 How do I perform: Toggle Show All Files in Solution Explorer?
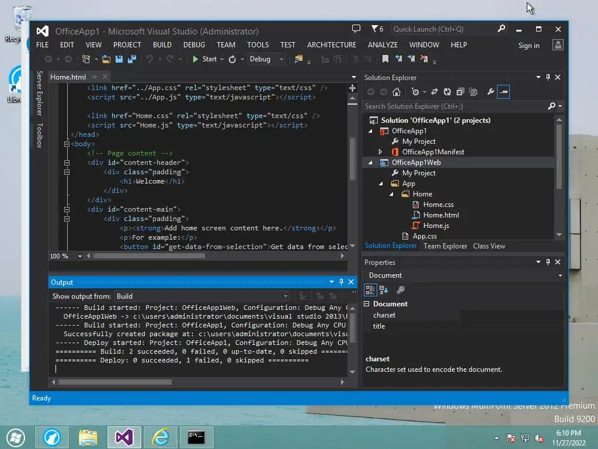(473, 92)
